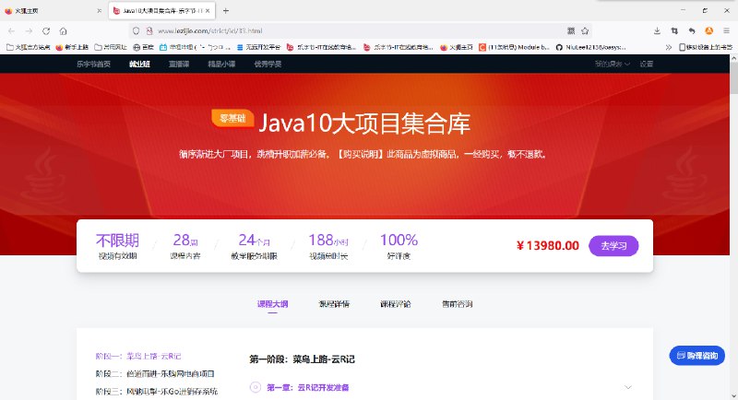This screenshot has height=400, width=738.
Task: Open the 新手上路 bookmark
Action: (x=72, y=47)
